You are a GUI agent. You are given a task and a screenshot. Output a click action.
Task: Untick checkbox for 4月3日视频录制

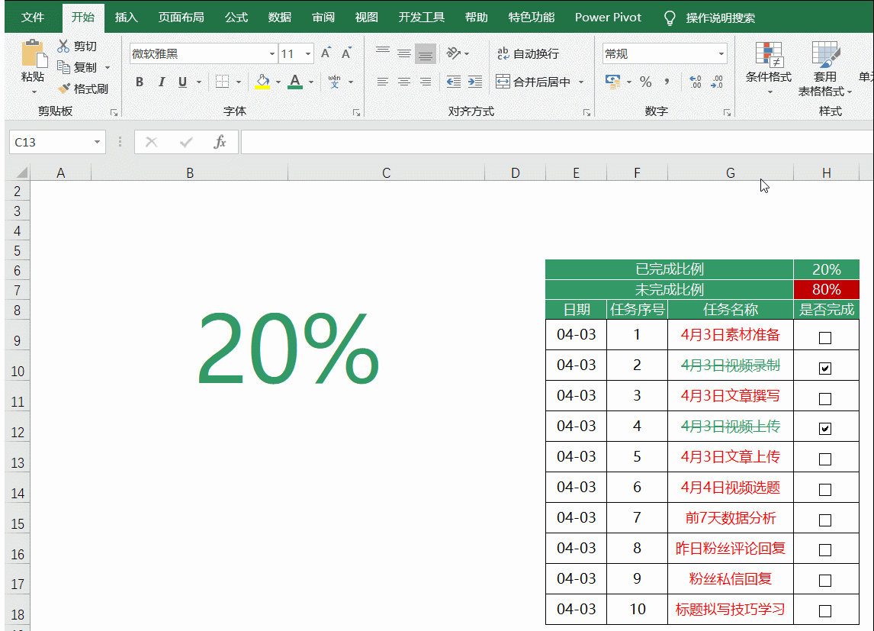tap(825, 368)
